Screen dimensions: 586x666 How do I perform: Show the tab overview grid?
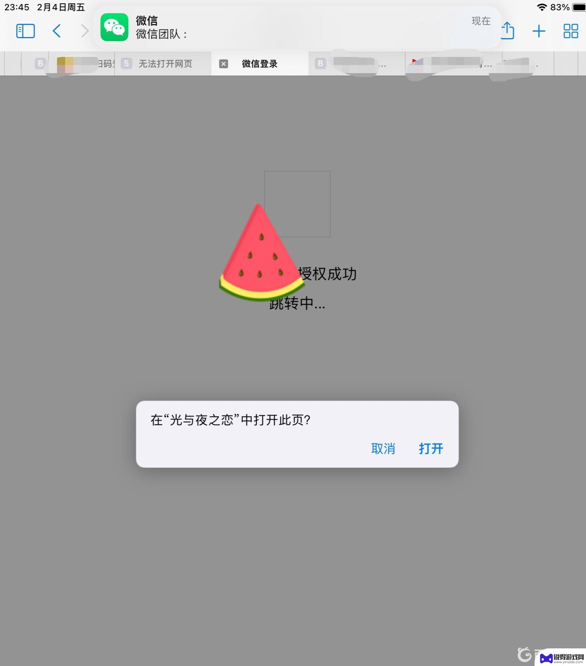(571, 31)
